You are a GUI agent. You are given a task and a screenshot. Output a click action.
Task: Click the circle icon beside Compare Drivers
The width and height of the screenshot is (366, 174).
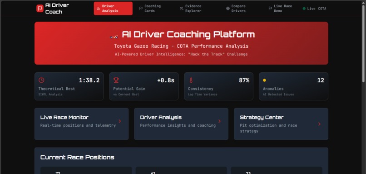coord(228,9)
